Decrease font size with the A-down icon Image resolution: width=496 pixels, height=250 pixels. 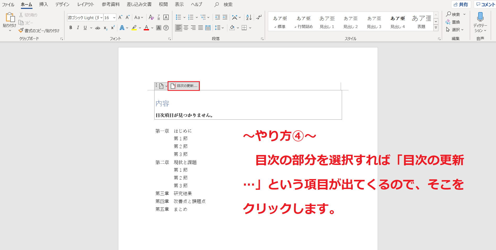click(128, 18)
